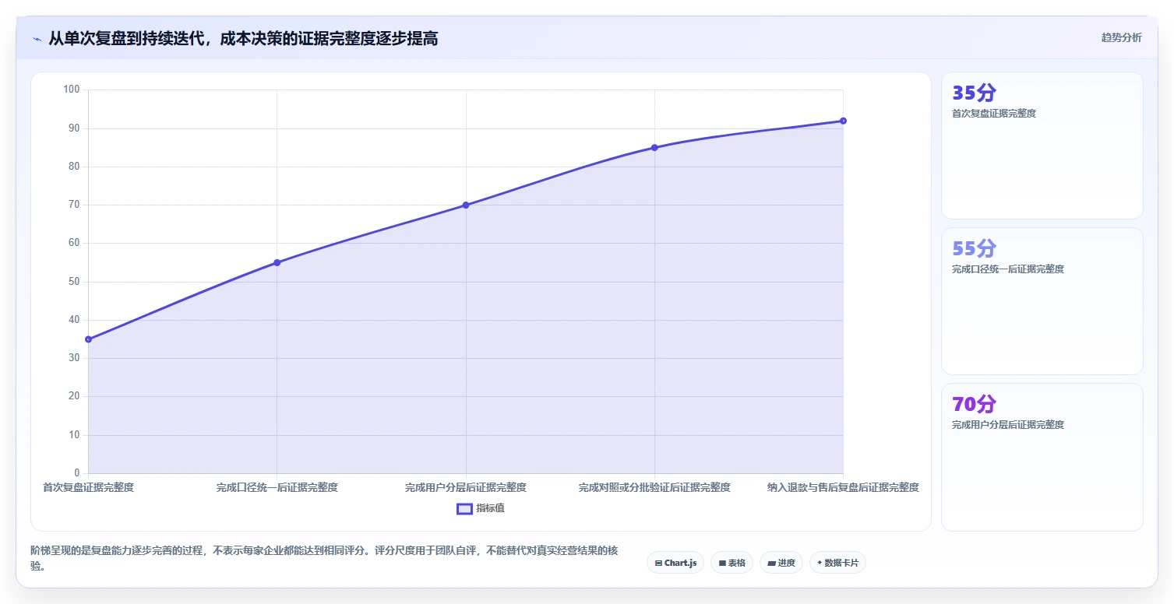The width and height of the screenshot is (1174, 604).
Task: Click the icon inside the 进度 pill
Action: [x=771, y=563]
